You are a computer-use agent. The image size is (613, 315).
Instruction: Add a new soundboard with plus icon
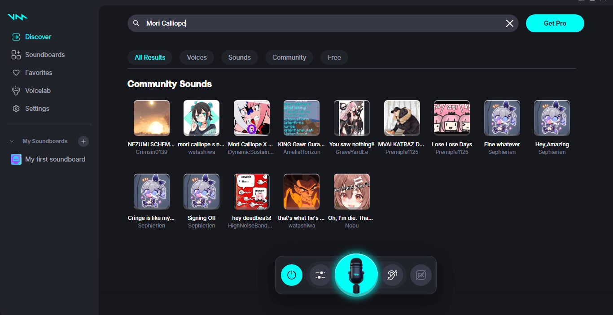tap(83, 141)
